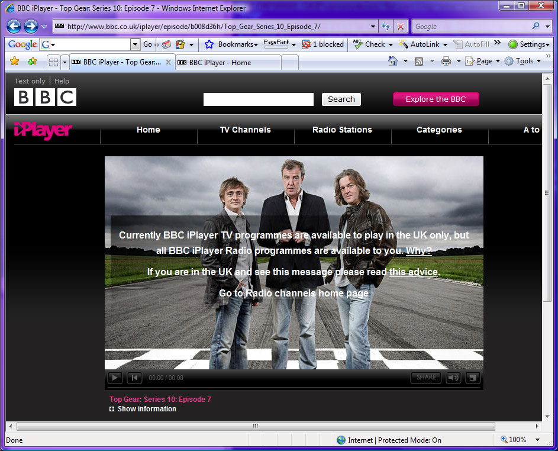Open the search provider options dropdown
558x451 pixels.
click(547, 27)
